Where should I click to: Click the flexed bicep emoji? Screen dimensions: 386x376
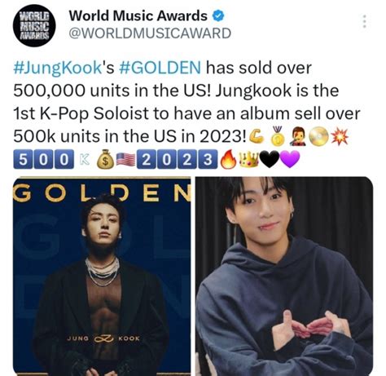coord(257,135)
